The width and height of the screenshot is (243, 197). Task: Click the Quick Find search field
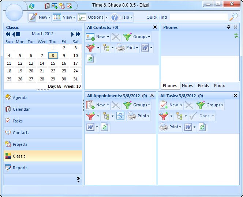pos(199,17)
